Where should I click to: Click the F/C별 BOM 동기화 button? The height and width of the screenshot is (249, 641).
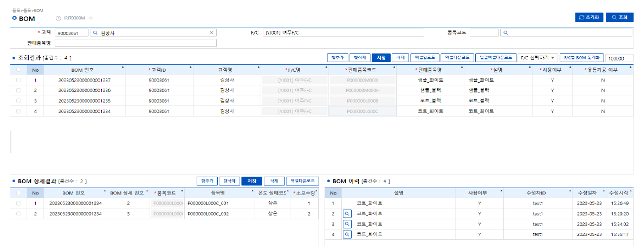[581, 58]
